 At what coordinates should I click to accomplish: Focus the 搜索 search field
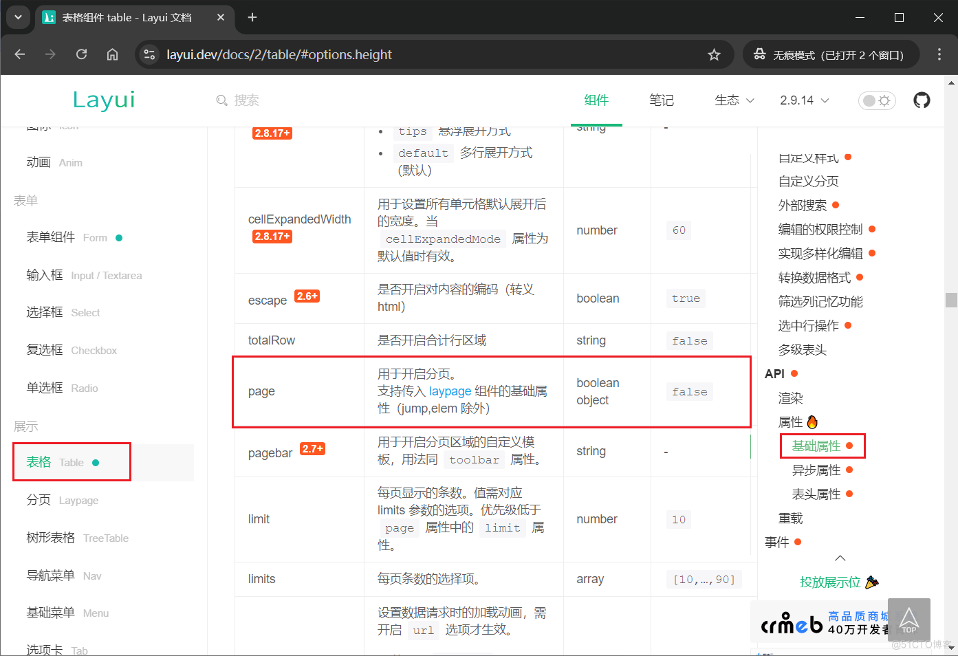[246, 100]
